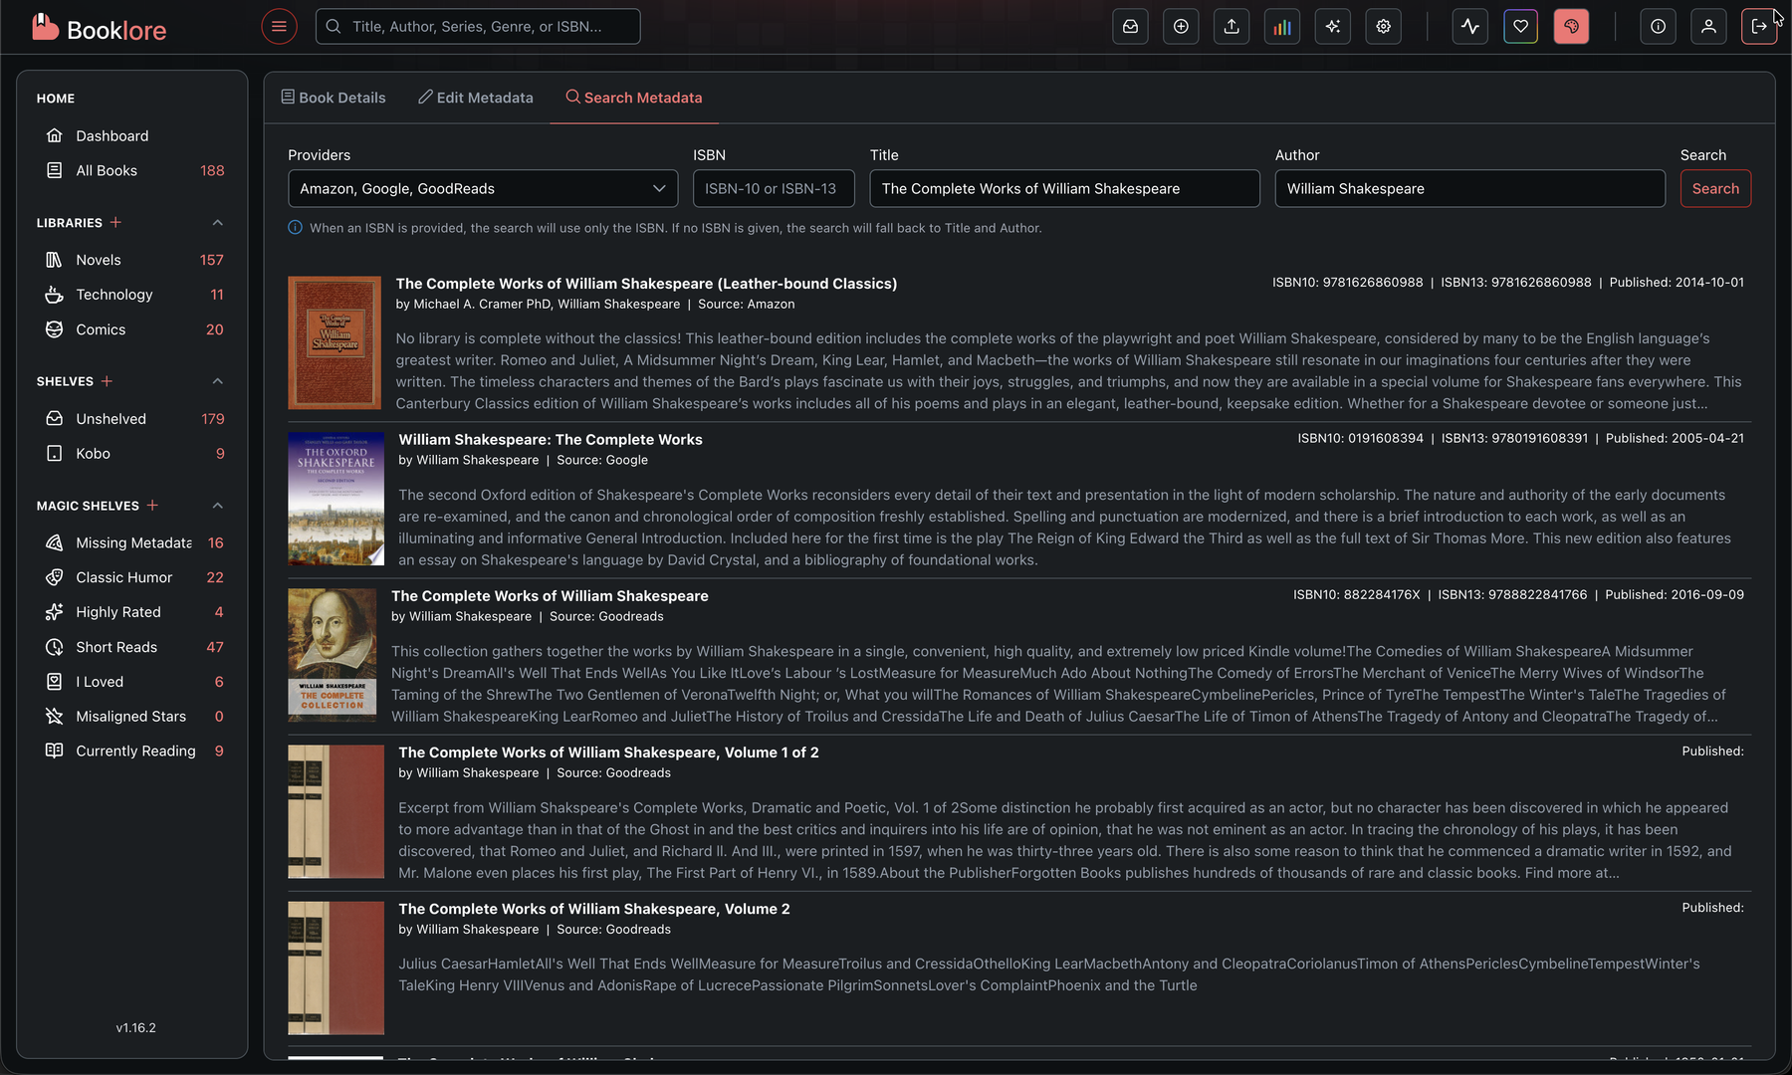The width and height of the screenshot is (1792, 1075).
Task: Click the ISBN input field
Action: tap(773, 188)
